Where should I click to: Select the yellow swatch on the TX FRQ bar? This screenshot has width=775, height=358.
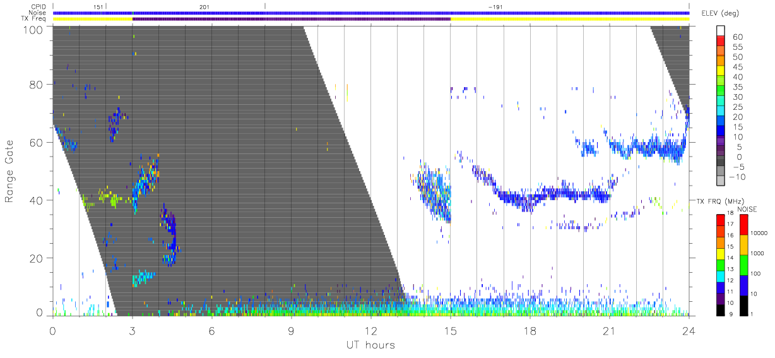coord(721,254)
